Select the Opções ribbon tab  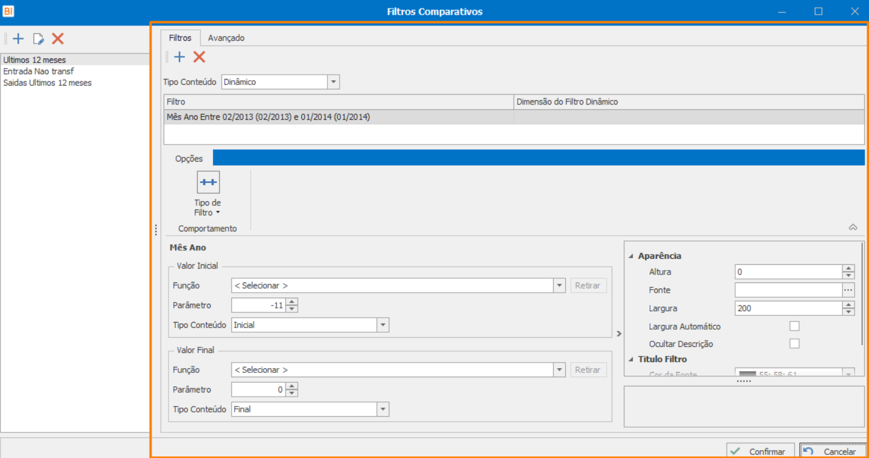[x=189, y=159]
